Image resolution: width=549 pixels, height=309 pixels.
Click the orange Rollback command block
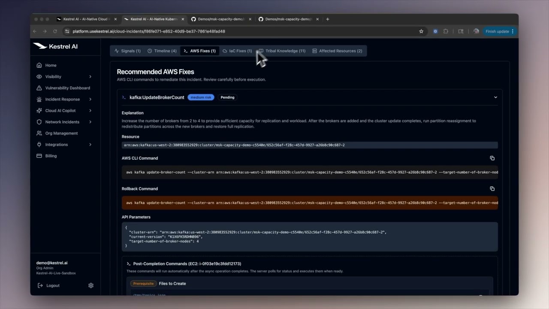310,203
